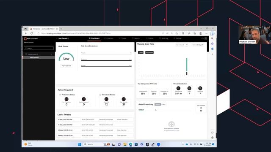Click the teal bar in Threats Over Time chart
The width and height of the screenshot is (271, 152).
187,65
